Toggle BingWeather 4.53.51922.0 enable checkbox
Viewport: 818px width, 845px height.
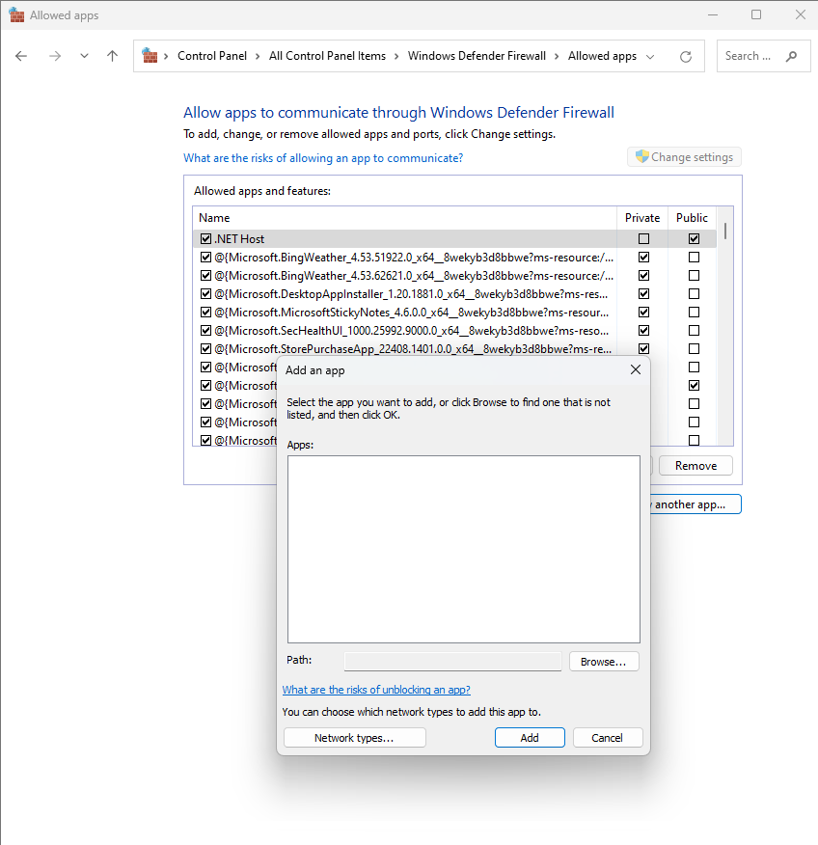205,257
